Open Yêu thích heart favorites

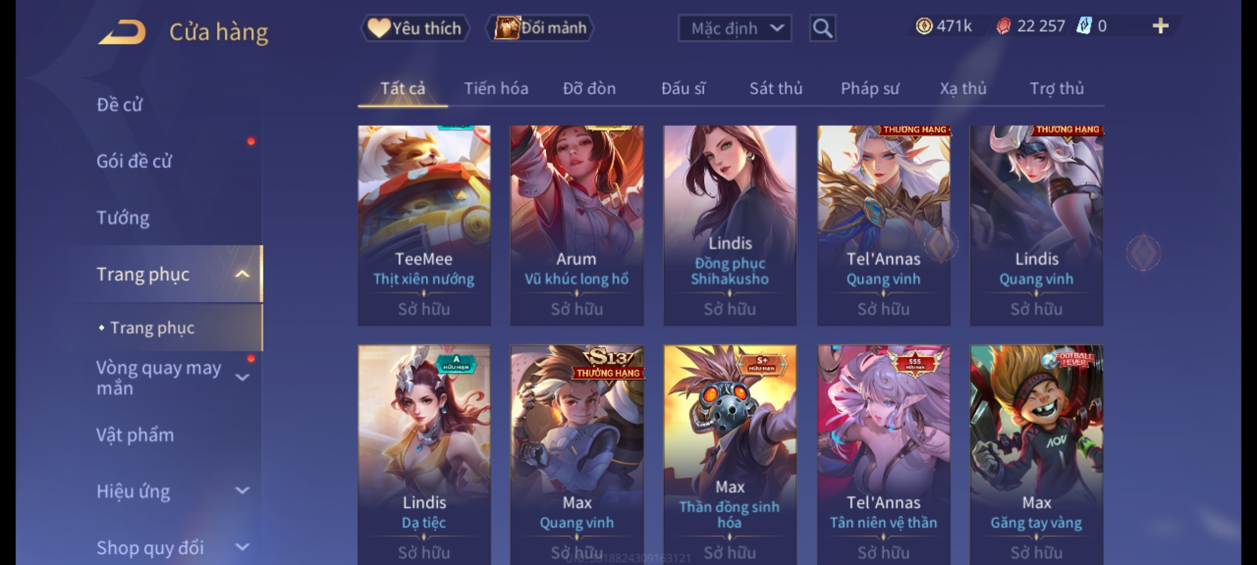click(415, 28)
